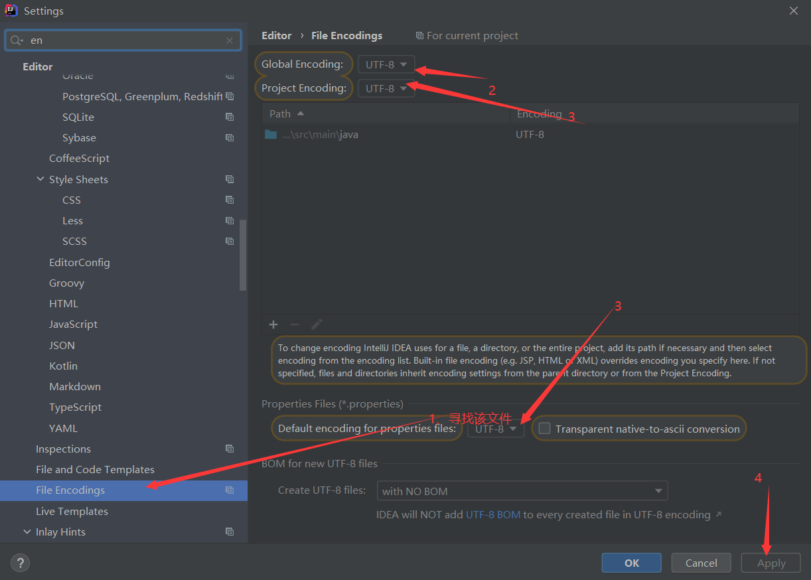The width and height of the screenshot is (811, 580).
Task: Click the project-level icon next to SQLite
Action: 230,117
